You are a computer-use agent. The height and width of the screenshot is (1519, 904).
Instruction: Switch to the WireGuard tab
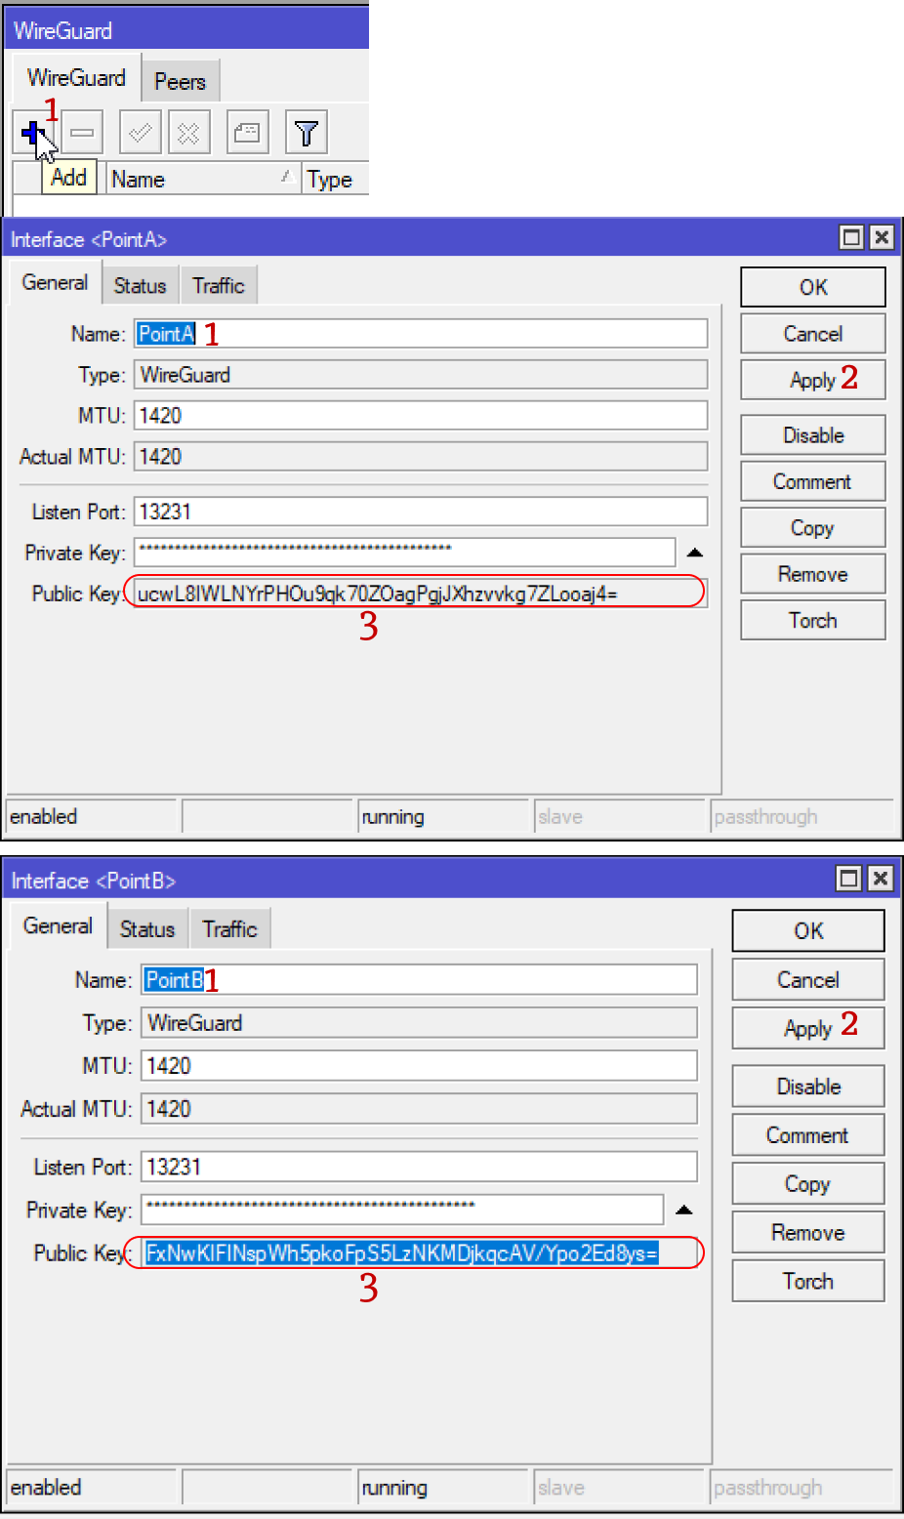click(76, 78)
